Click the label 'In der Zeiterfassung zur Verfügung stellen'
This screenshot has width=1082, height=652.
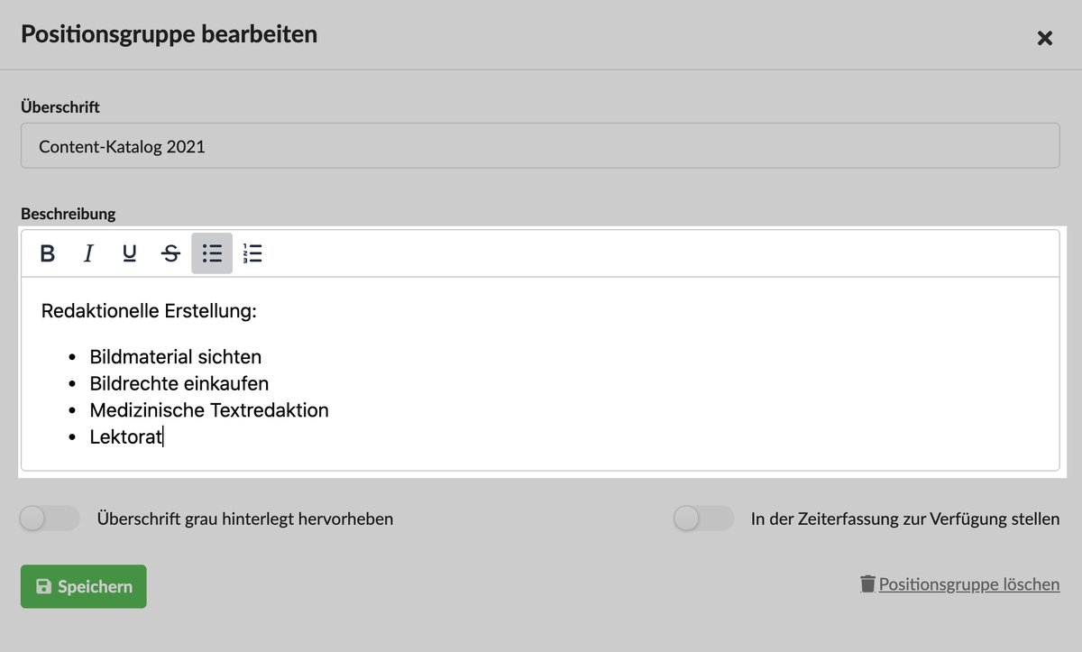(x=905, y=519)
